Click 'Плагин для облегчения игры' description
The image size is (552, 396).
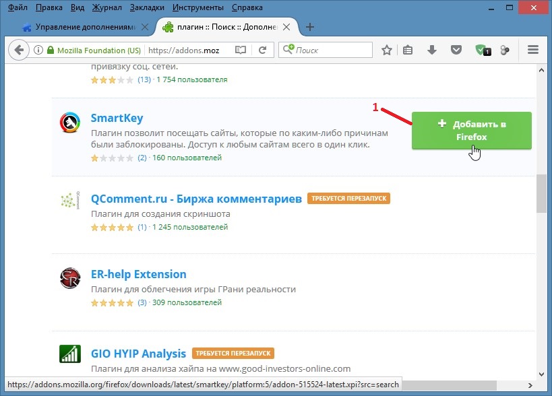click(193, 289)
